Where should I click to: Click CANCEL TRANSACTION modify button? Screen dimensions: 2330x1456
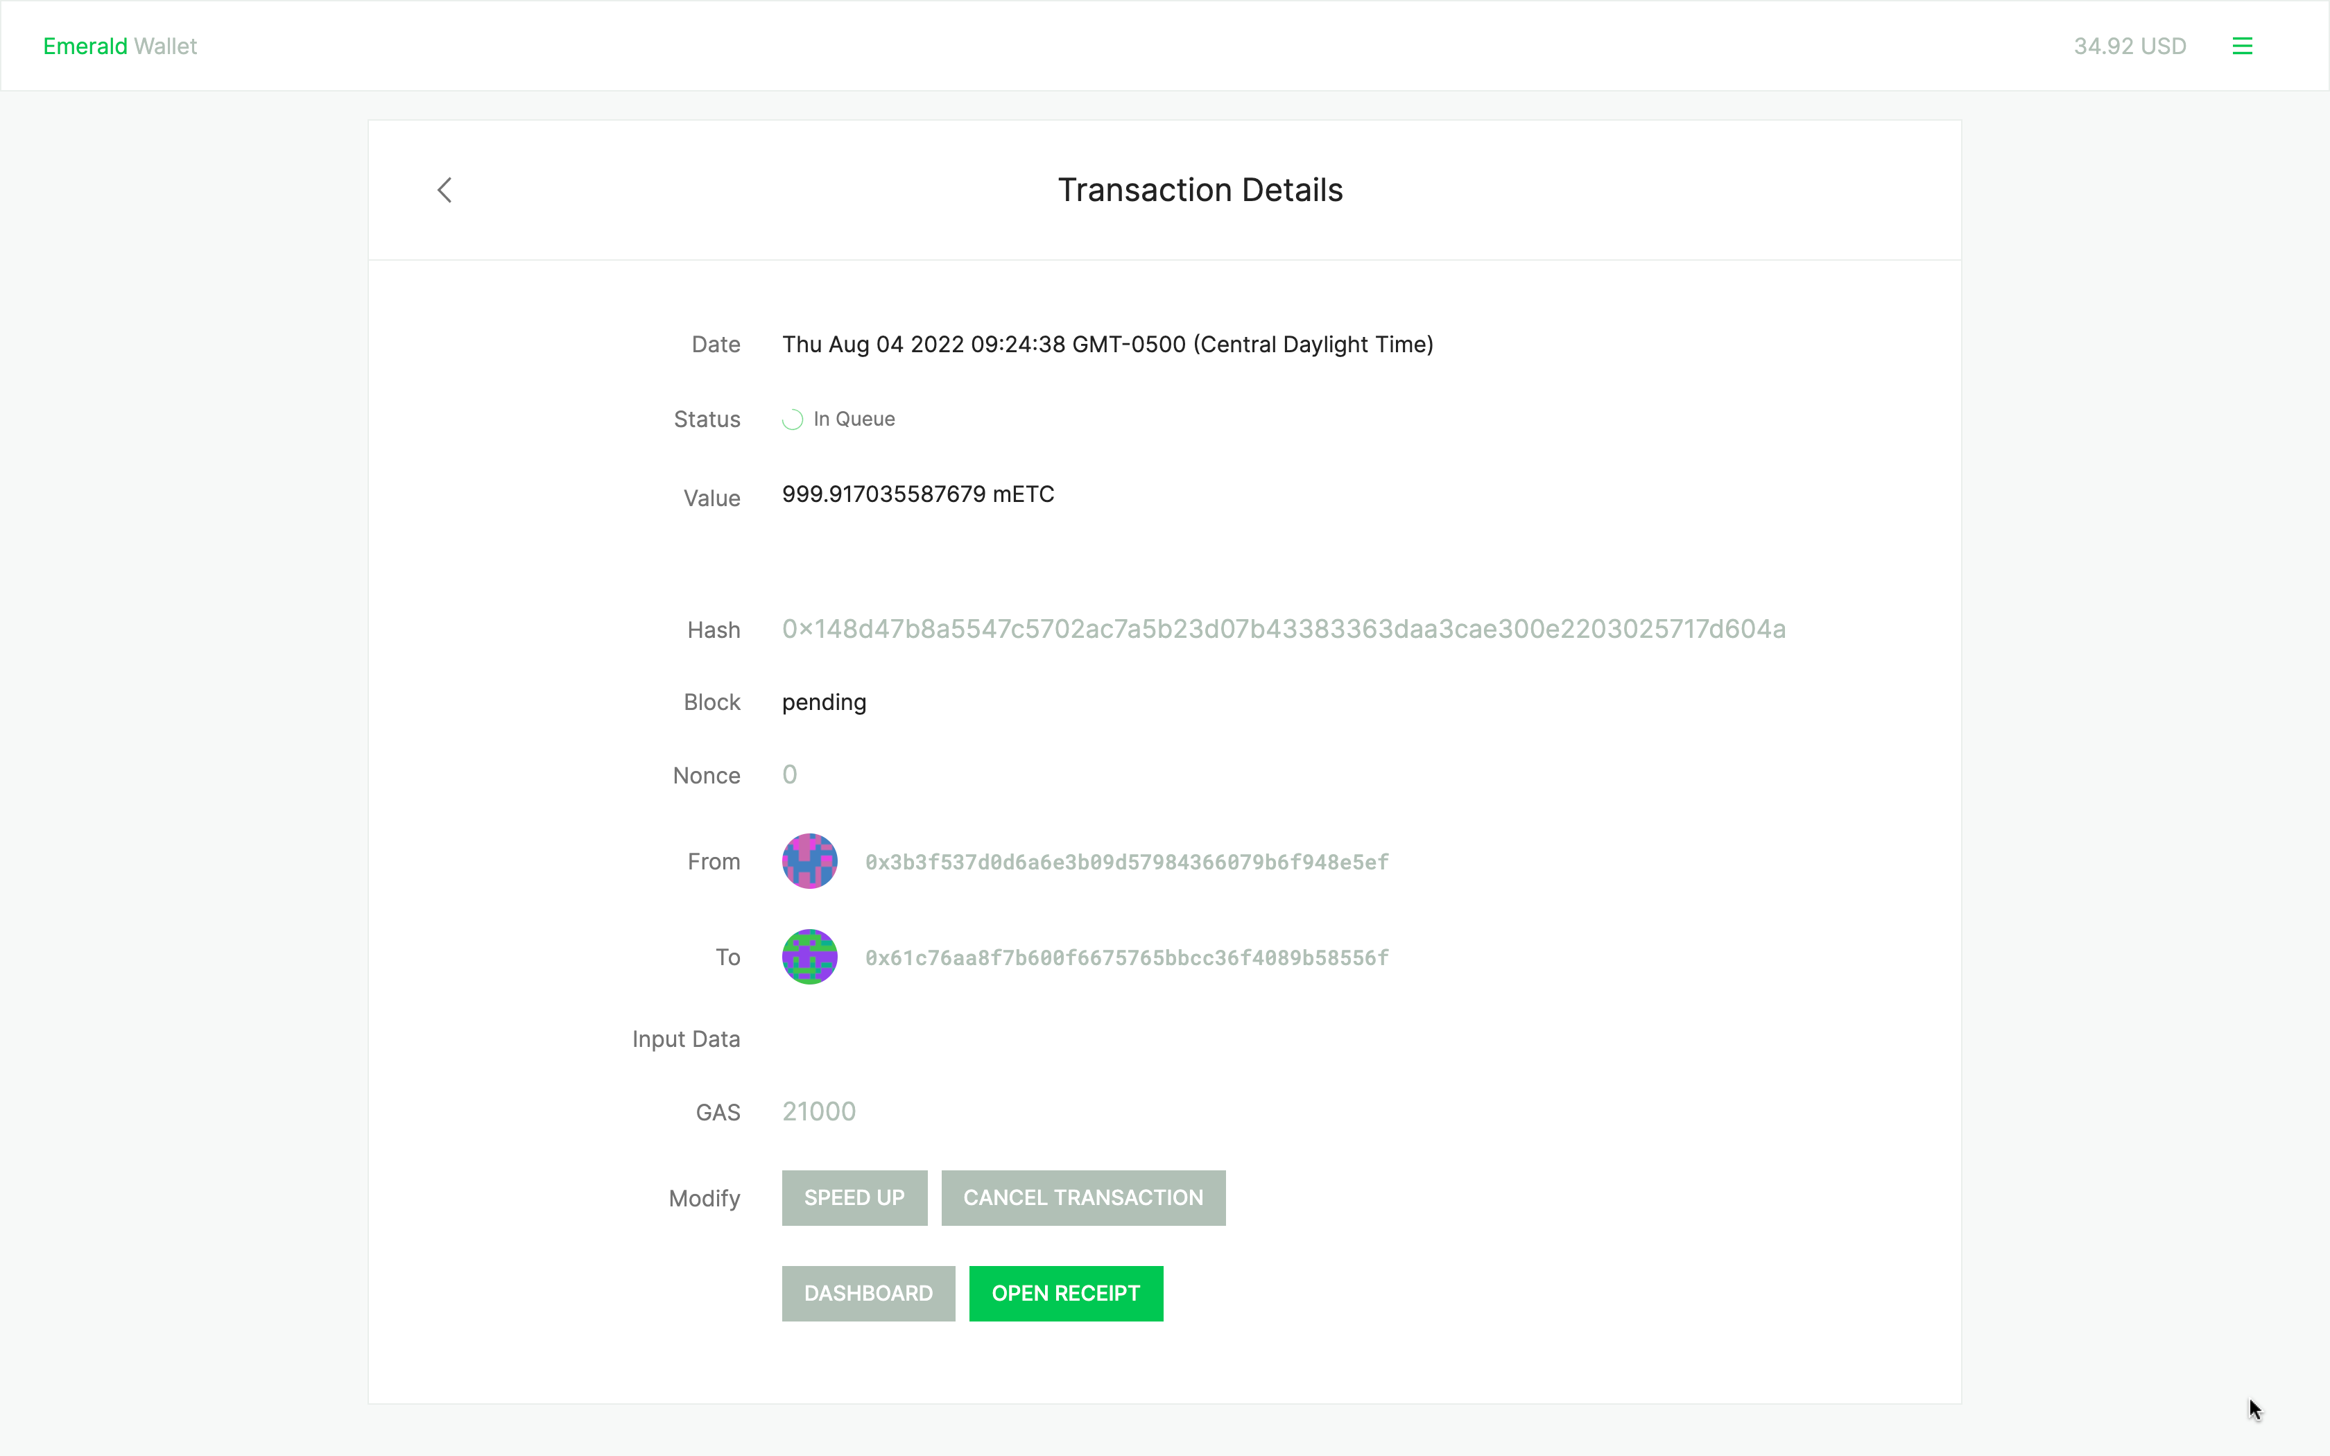[1082, 1197]
